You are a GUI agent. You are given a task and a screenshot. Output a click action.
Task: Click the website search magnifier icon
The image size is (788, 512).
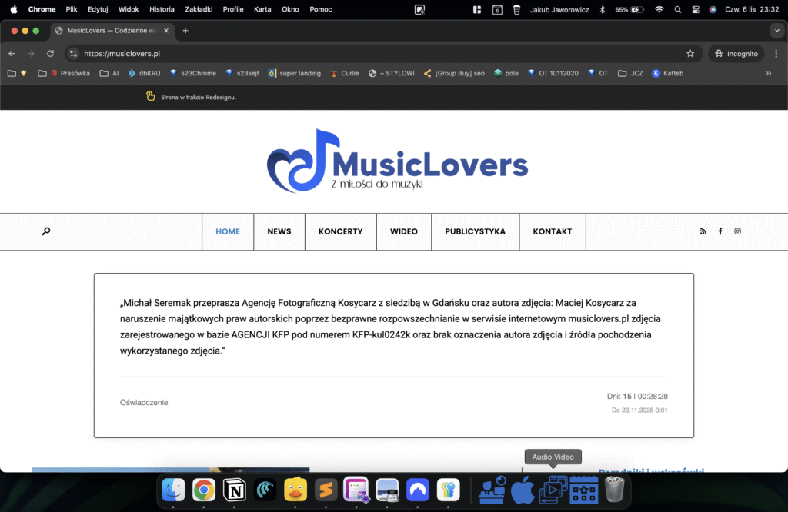(x=46, y=231)
